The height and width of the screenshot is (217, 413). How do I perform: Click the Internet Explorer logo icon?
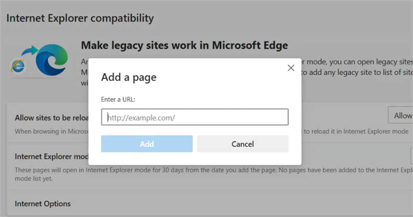point(17,66)
